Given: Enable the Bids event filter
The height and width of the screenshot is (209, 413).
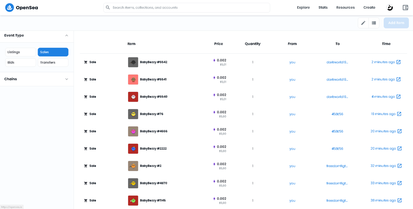Looking at the screenshot, I should (21, 62).
